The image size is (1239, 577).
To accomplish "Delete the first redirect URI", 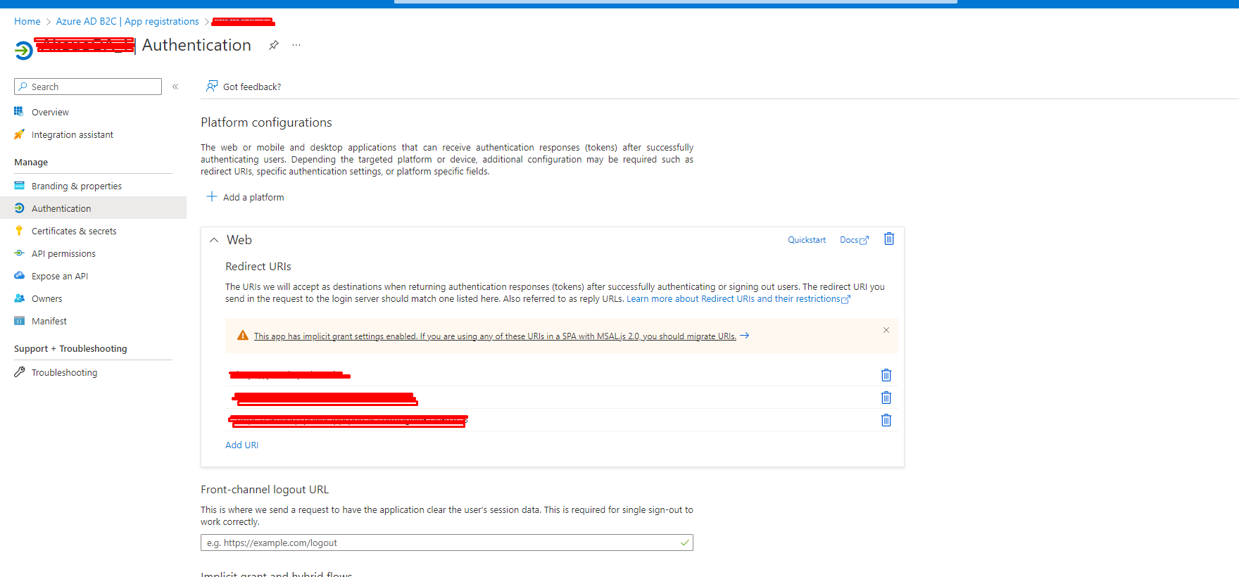I will (x=886, y=375).
